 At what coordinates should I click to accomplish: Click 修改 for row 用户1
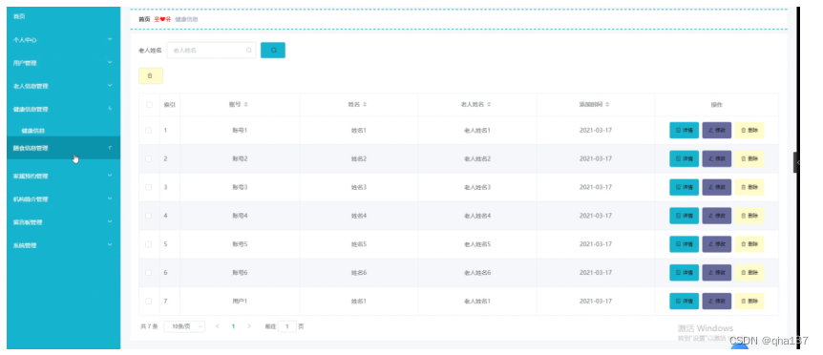(x=716, y=301)
